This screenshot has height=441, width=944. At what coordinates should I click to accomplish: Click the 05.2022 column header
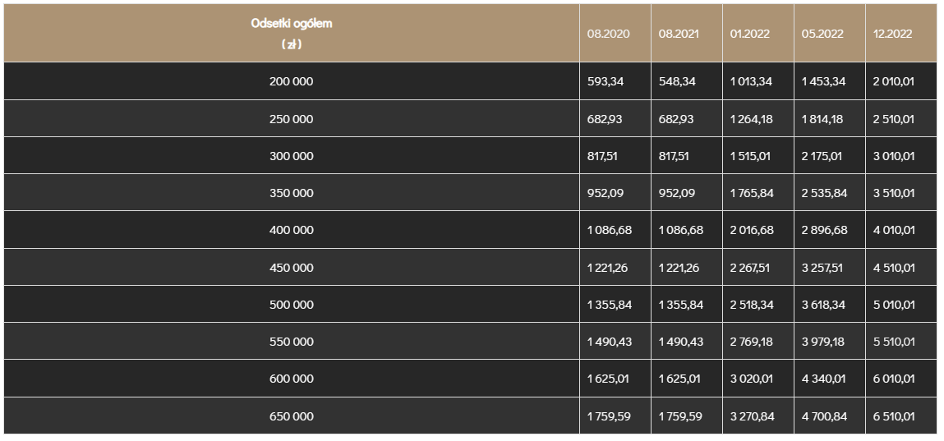pos(822,34)
